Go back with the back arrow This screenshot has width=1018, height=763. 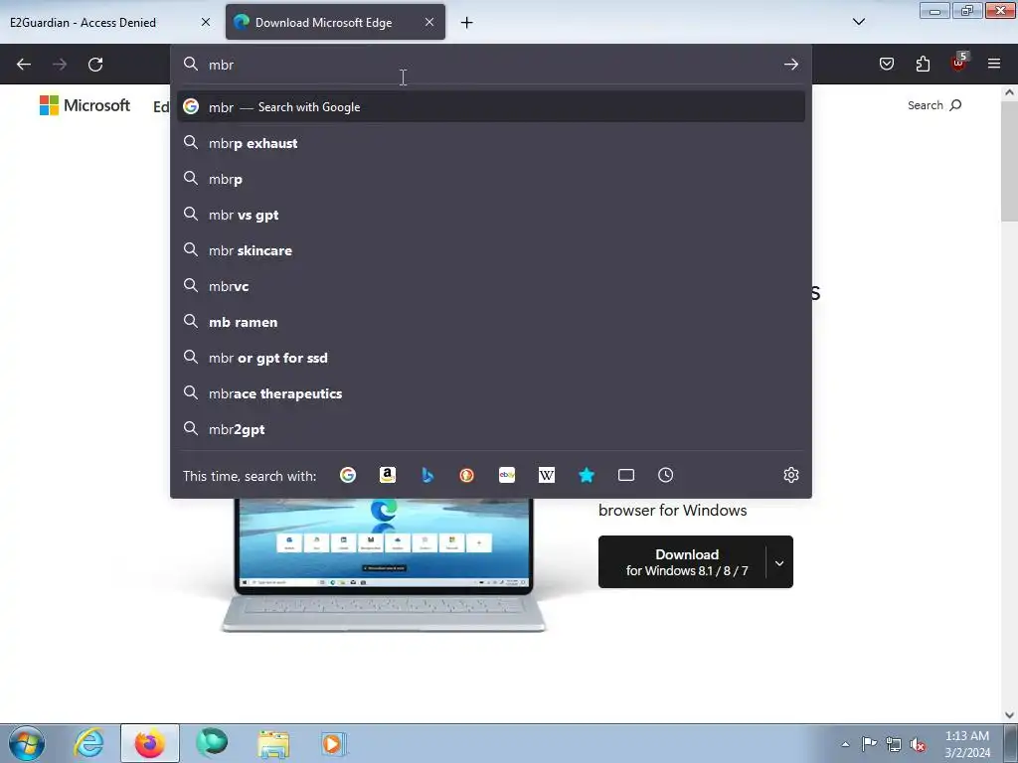24,65
